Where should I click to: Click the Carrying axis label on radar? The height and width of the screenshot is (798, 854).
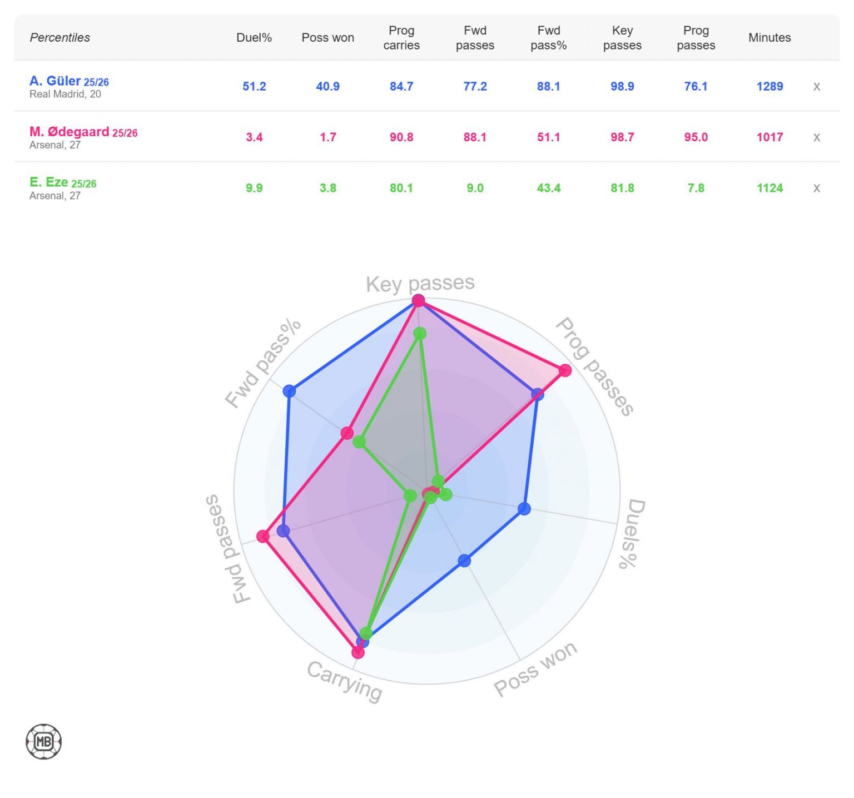(x=345, y=681)
